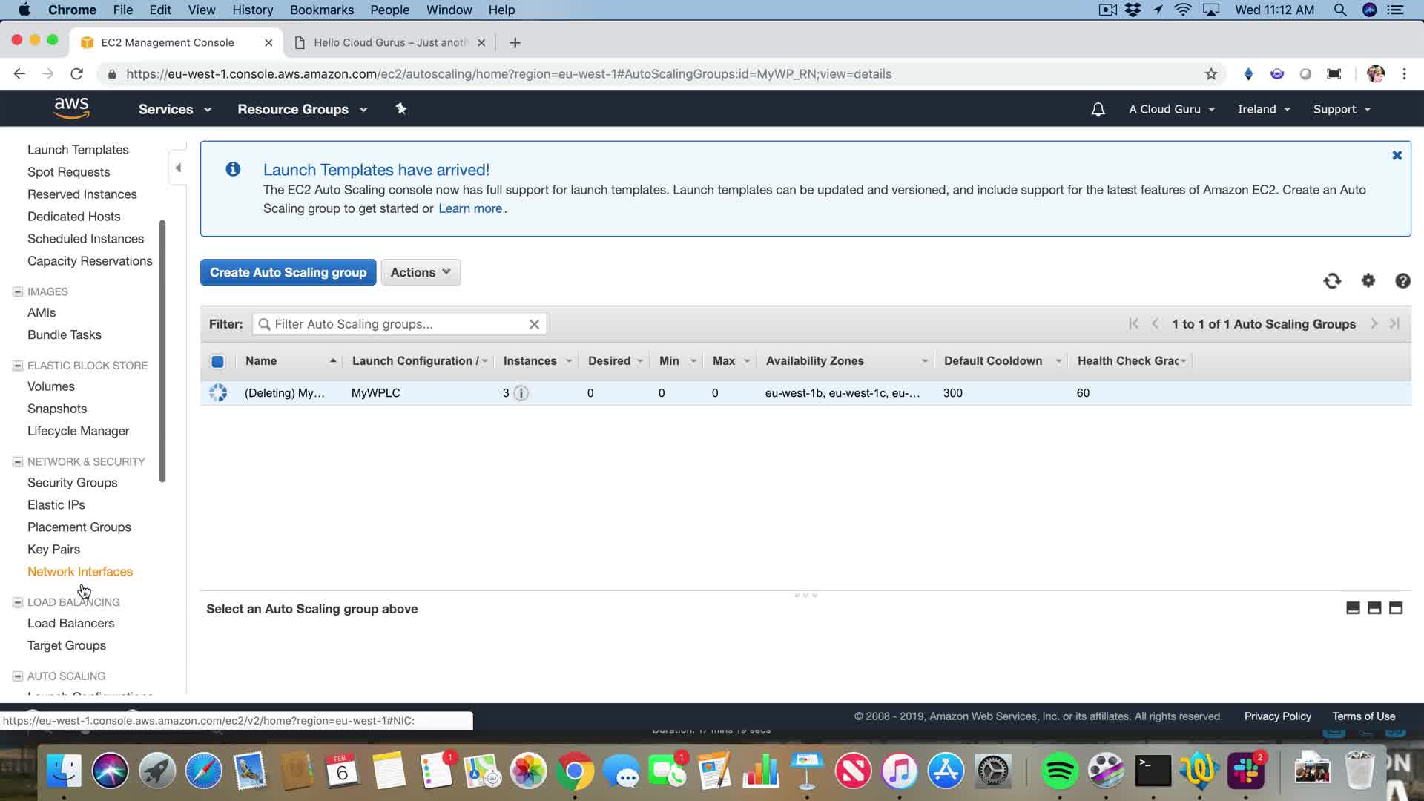Click the instances info icon
The image size is (1424, 801).
(521, 393)
